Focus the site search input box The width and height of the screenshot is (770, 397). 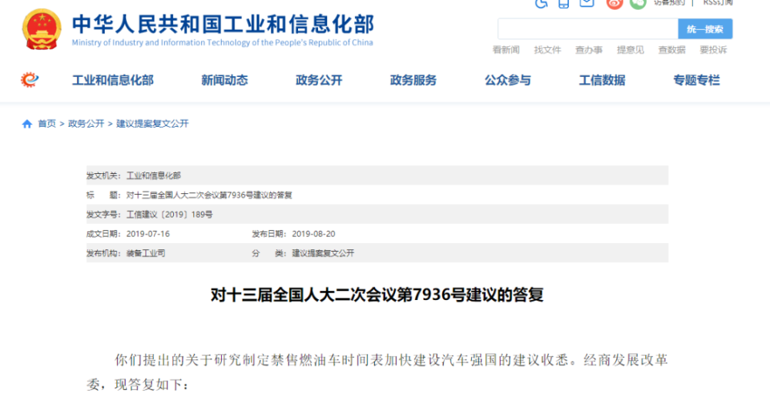(x=588, y=29)
